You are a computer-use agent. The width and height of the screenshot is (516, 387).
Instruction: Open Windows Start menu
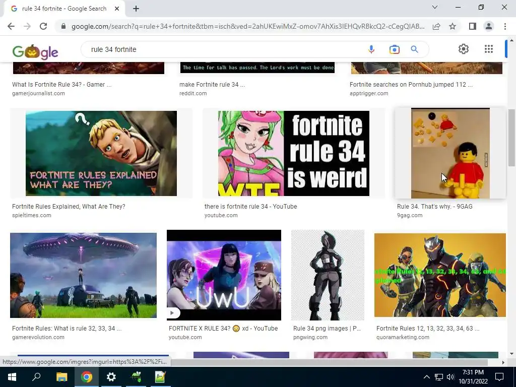(x=12, y=377)
